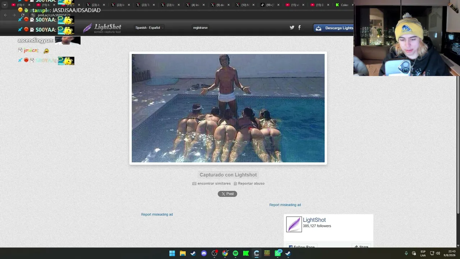
Task: Click the volume speaker icon in the tray
Action: (438, 253)
